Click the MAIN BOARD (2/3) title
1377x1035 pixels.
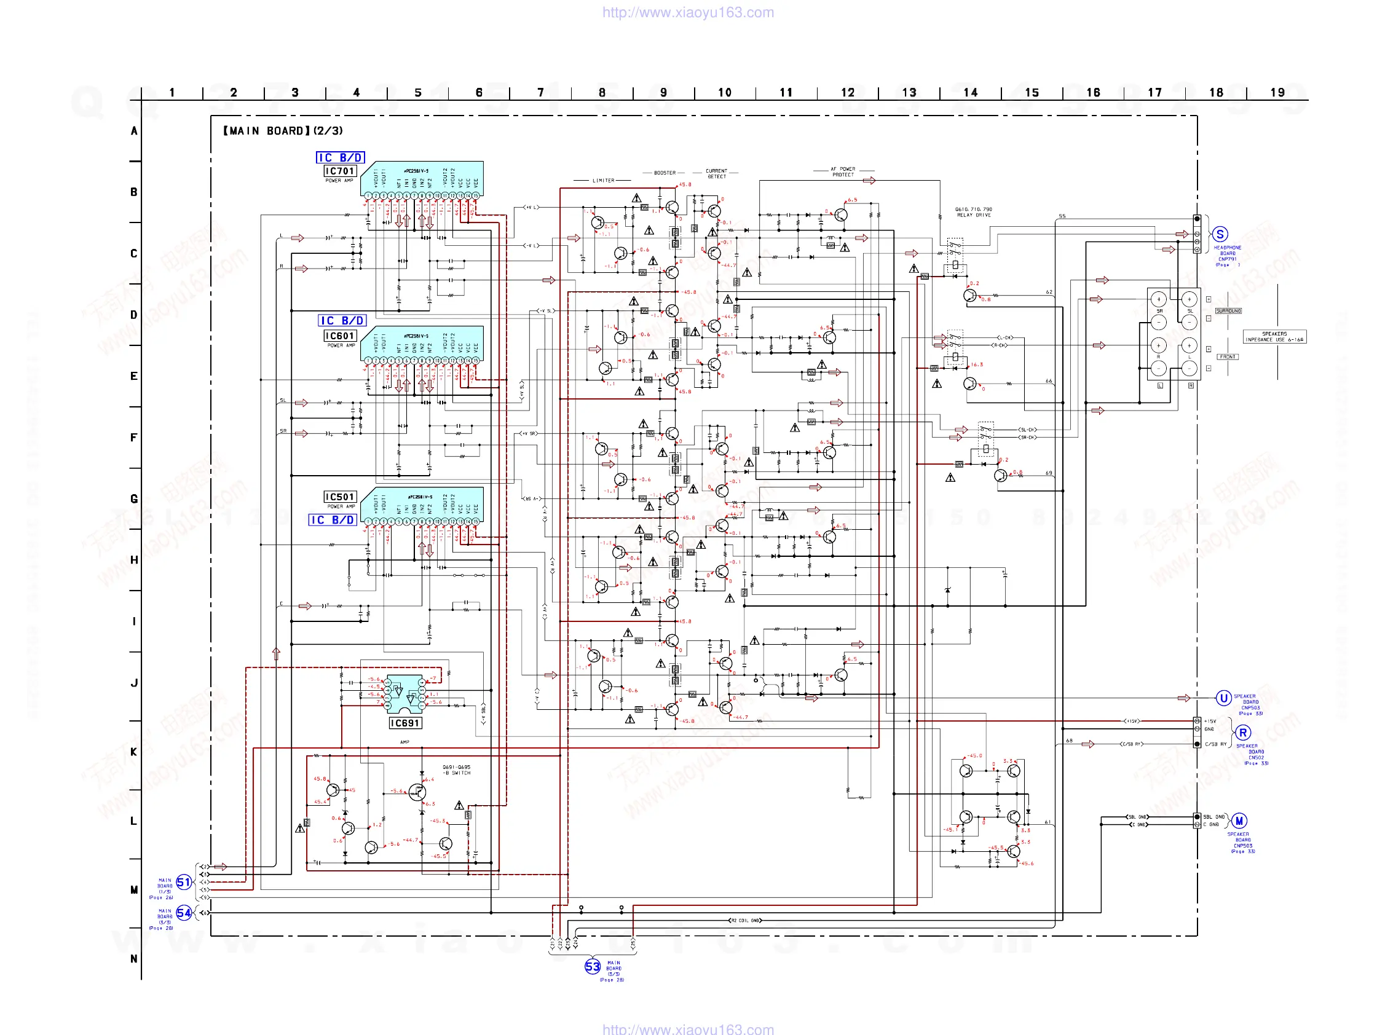[283, 131]
